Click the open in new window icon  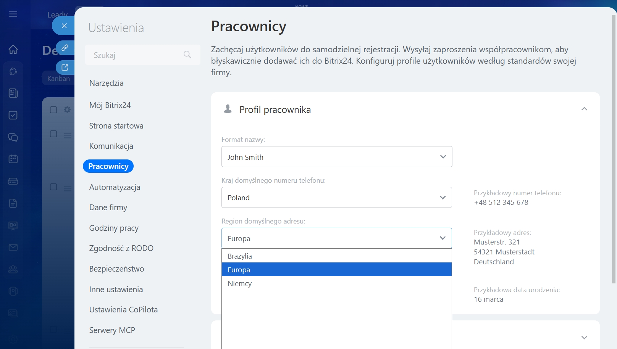(65, 68)
